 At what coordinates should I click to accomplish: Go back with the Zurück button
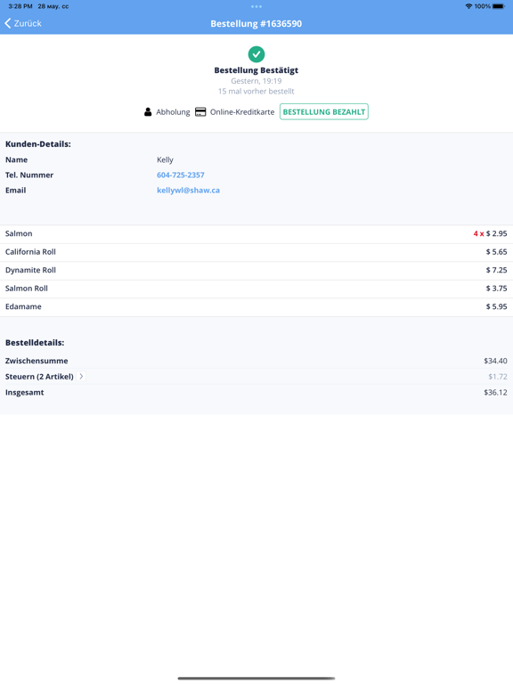[23, 23]
